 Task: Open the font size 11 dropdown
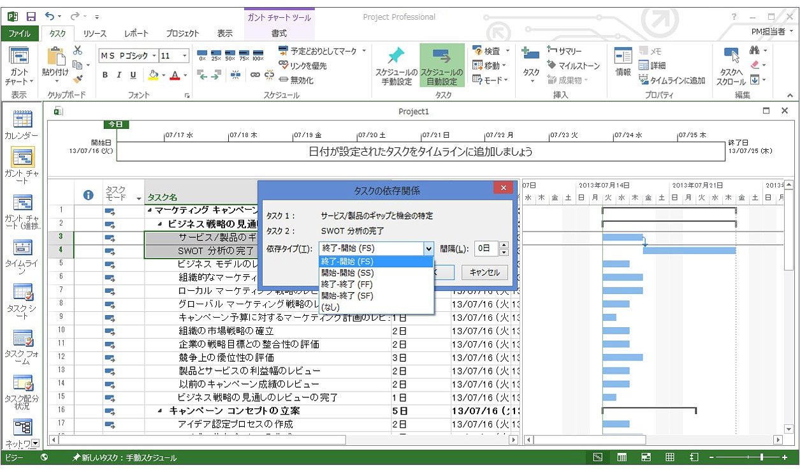pos(185,55)
